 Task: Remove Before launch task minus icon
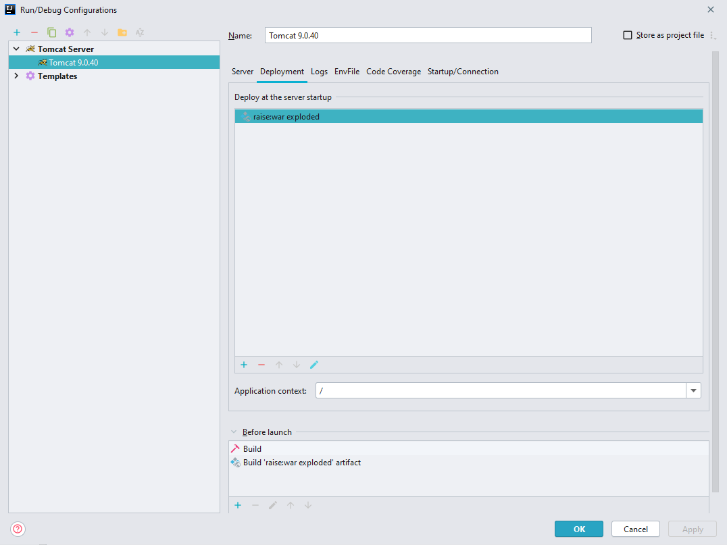pos(255,505)
